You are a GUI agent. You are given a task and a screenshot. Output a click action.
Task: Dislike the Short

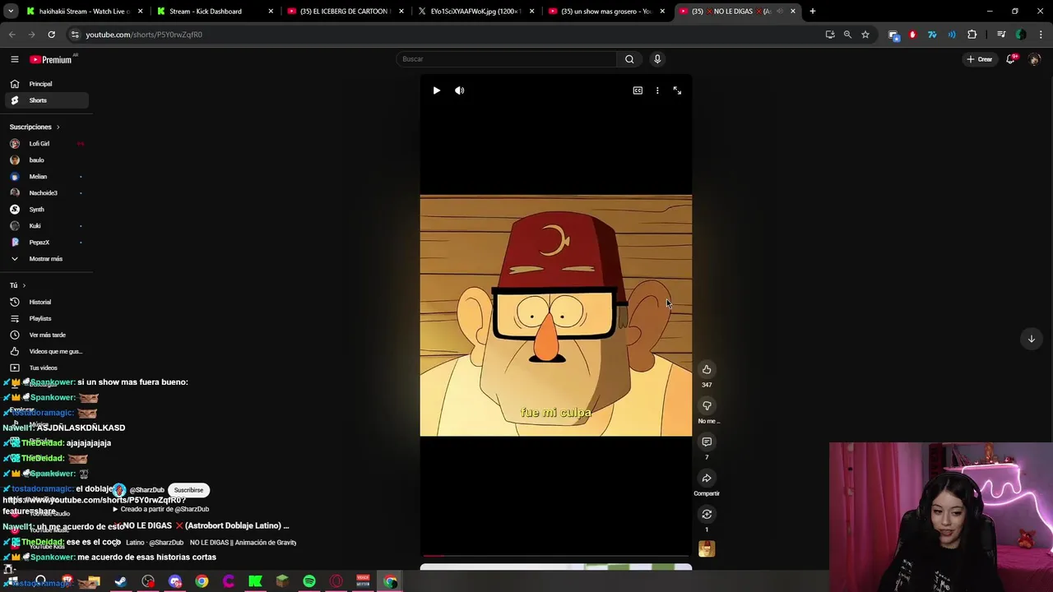click(707, 405)
